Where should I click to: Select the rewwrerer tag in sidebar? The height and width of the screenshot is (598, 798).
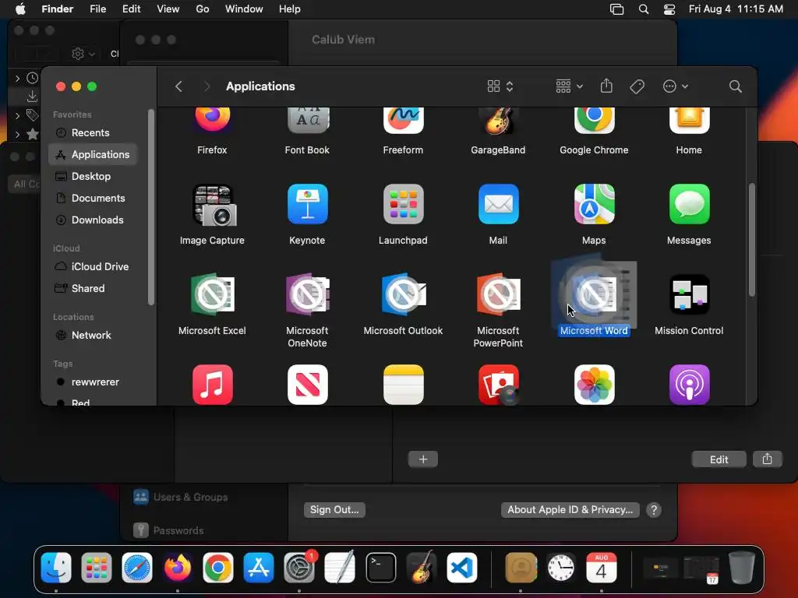pyautogui.click(x=93, y=382)
